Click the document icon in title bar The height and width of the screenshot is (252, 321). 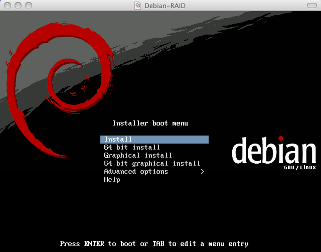[138, 6]
